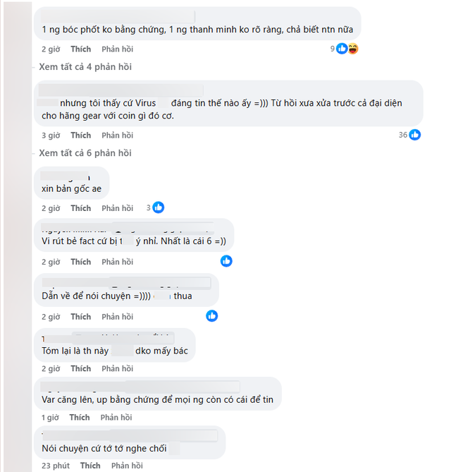Like the '1 ng bóc phốt' comment via Thích
451x472 pixels.
(x=80, y=49)
